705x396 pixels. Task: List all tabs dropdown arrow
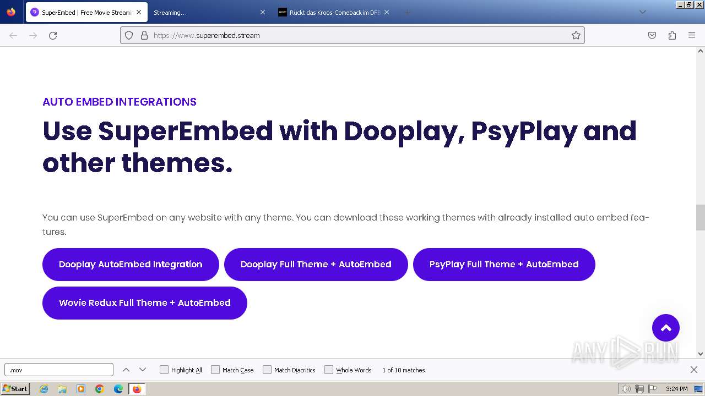(642, 12)
